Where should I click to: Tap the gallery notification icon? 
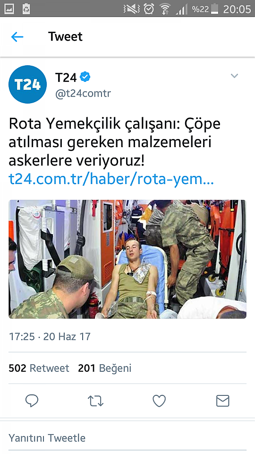coord(10,9)
